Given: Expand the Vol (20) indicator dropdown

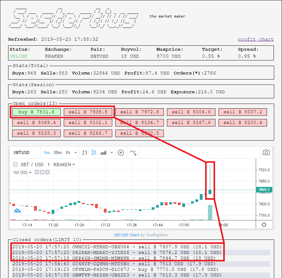Looking at the screenshot, I should tap(30, 172).
